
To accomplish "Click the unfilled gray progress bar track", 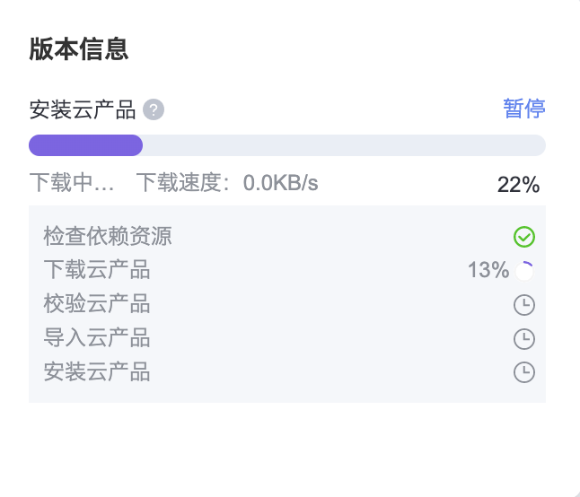I will [x=343, y=145].
